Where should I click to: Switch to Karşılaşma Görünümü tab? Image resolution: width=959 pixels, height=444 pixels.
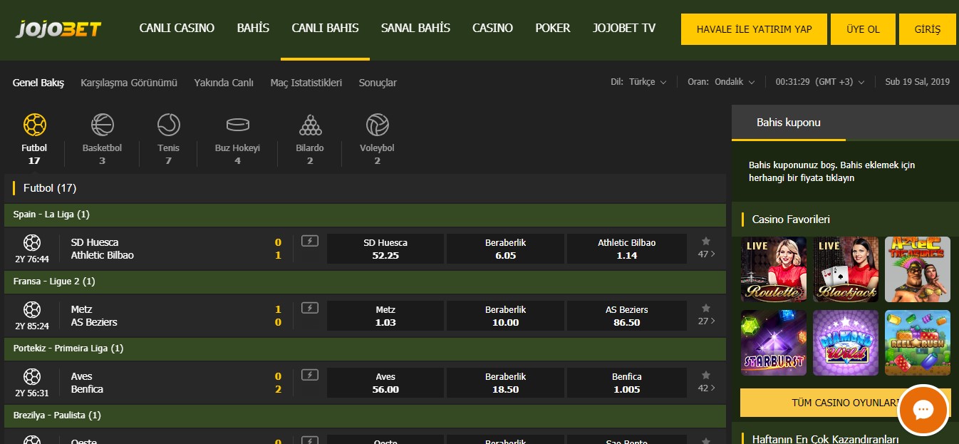[x=129, y=83]
